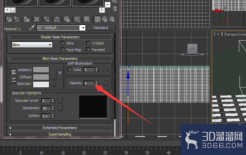Click the specular highlight graph preview
This screenshot has height=155, width=246.
[x=93, y=107]
